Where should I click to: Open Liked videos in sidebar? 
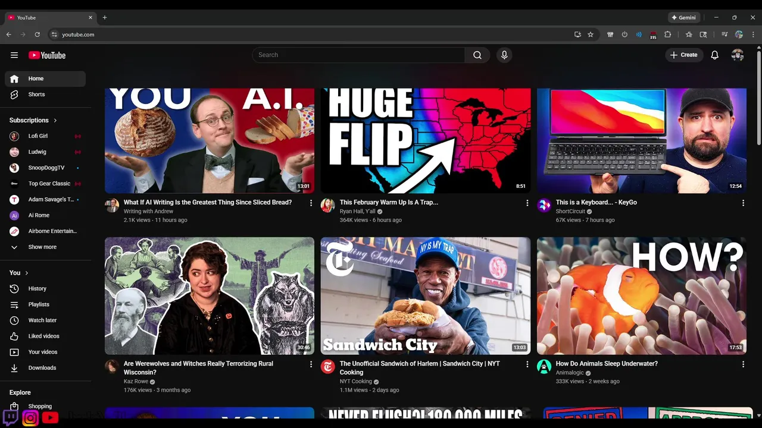pyautogui.click(x=45, y=336)
